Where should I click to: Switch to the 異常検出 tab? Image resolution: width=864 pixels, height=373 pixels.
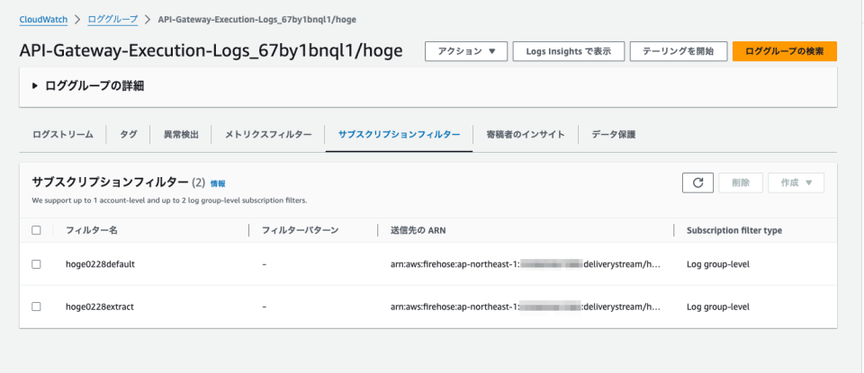[181, 134]
